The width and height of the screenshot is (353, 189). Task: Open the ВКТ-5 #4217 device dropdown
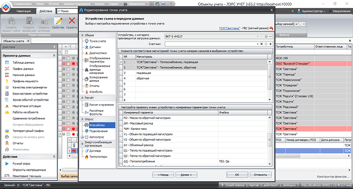click(x=257, y=36)
